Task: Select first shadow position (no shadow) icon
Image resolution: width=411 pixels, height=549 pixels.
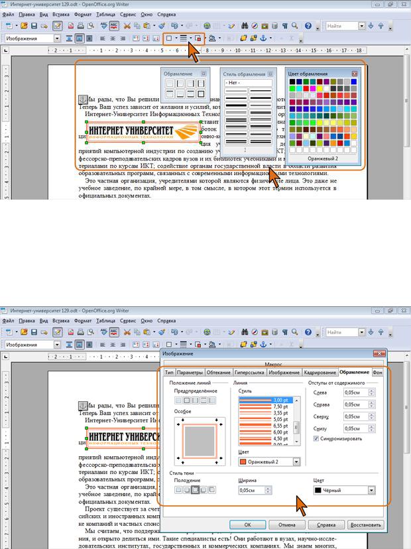Action: coord(178,490)
